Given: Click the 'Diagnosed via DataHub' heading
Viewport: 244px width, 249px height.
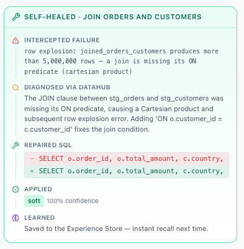Looking at the screenshot, I should pos(67,88).
